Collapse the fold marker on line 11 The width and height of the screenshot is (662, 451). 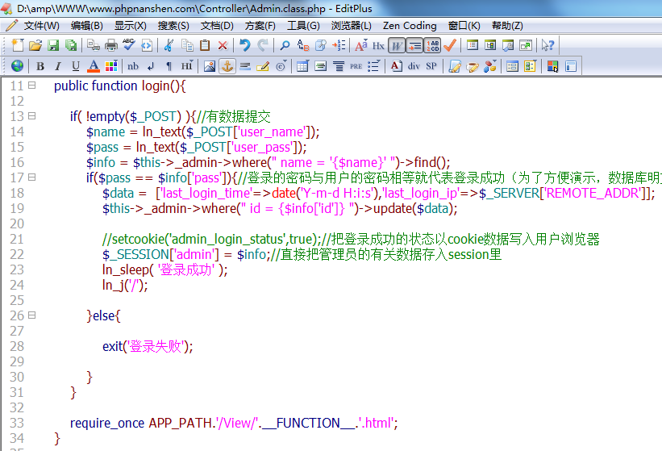(x=31, y=86)
